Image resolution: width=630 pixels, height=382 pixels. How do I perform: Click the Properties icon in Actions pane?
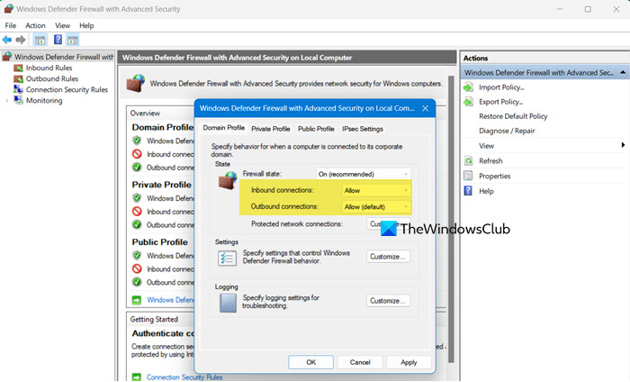click(x=469, y=176)
